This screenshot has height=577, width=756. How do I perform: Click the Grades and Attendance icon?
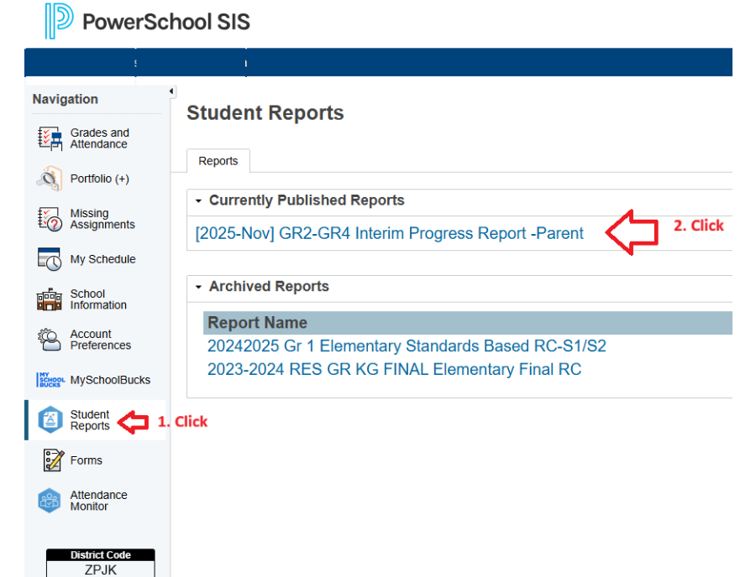(x=50, y=138)
